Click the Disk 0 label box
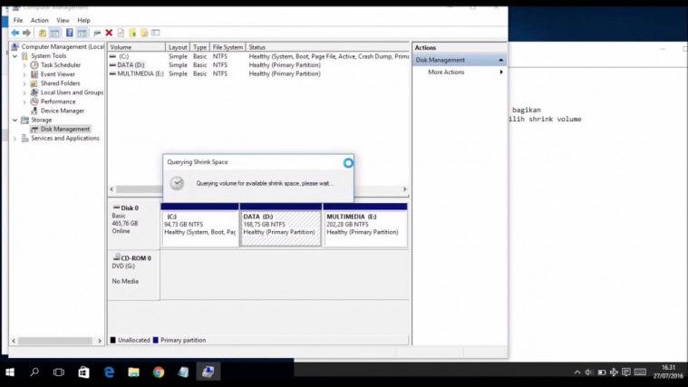 pyautogui.click(x=134, y=225)
